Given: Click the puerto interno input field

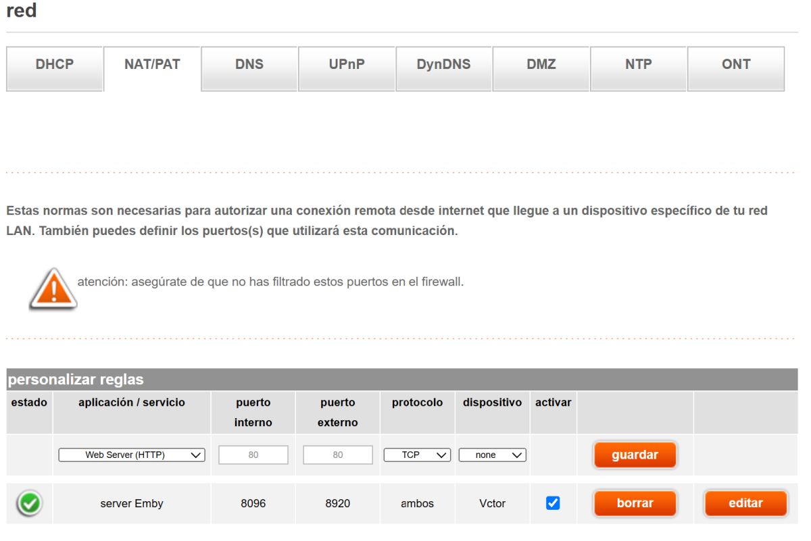Looking at the screenshot, I should 253,455.
